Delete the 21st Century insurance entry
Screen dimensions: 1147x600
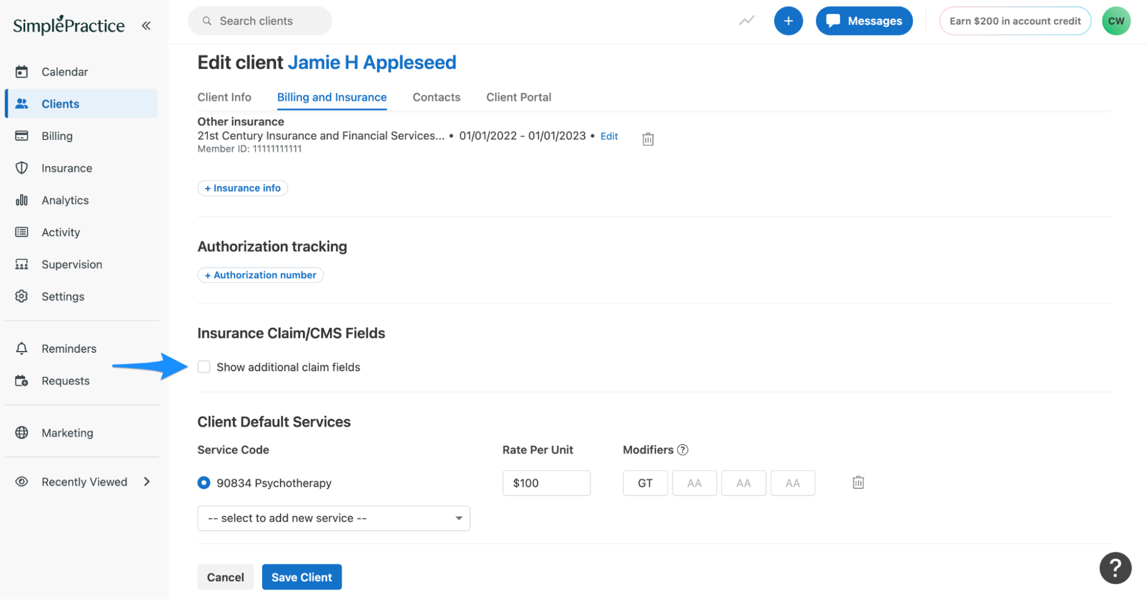(647, 138)
